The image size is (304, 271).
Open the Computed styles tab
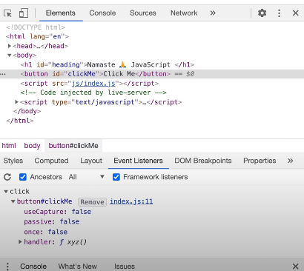(51, 161)
